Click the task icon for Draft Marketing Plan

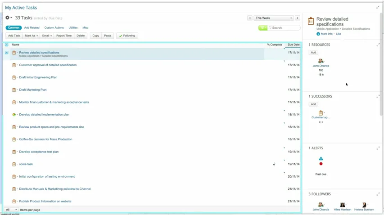click(14, 90)
